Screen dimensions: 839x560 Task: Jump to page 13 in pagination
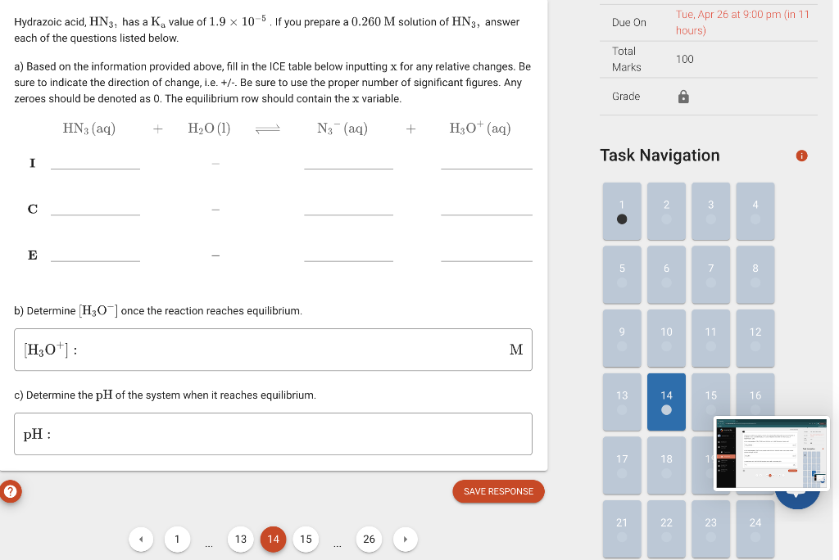241,540
